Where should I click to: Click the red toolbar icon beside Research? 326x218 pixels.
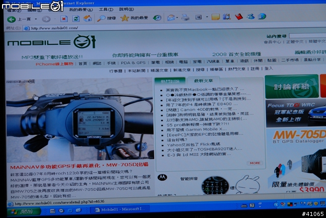click(x=239, y=16)
